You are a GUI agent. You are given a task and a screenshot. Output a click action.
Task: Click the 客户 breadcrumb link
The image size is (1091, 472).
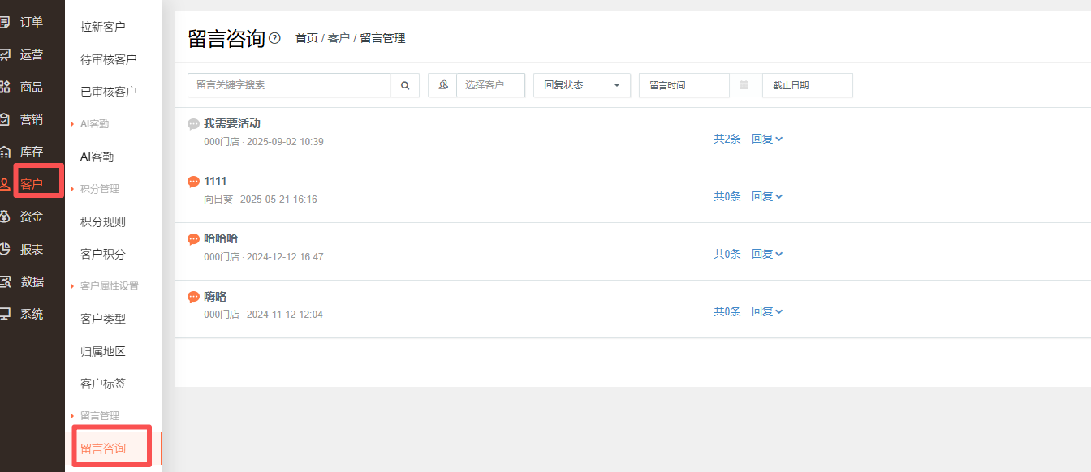click(339, 38)
